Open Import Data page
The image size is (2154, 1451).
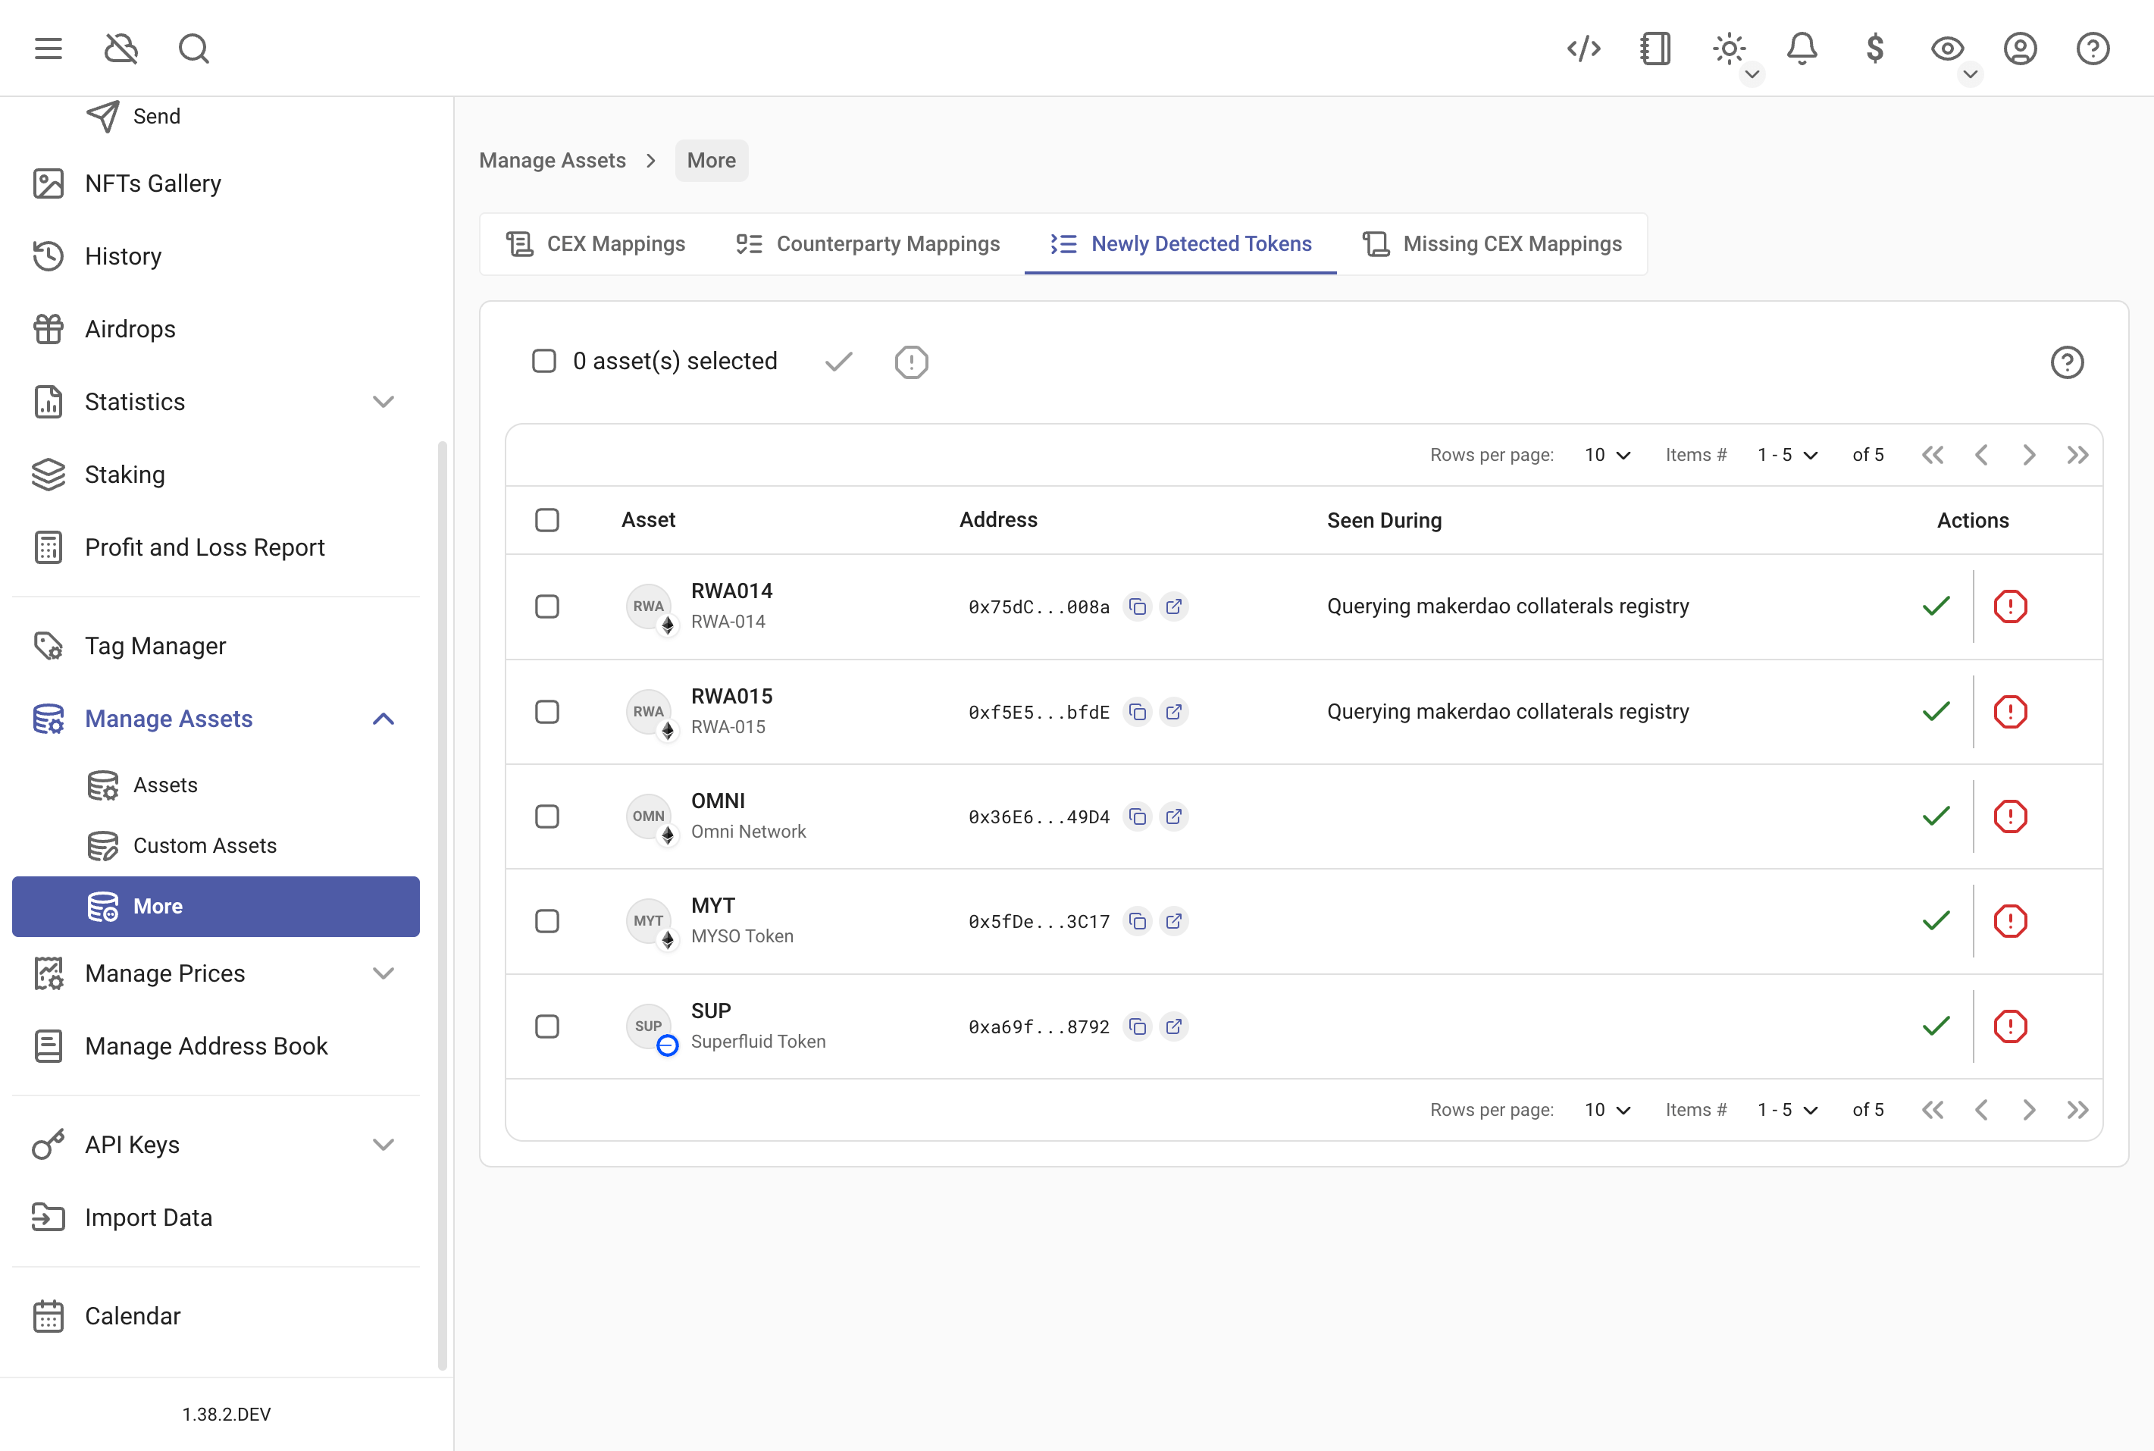pos(215,1218)
